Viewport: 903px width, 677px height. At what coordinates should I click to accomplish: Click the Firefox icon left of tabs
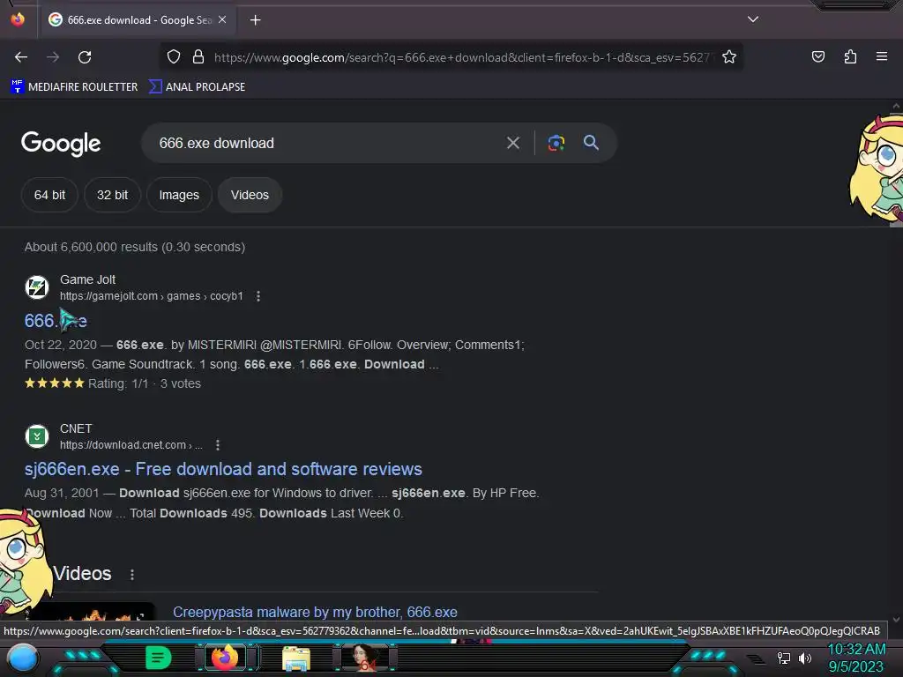(x=18, y=19)
